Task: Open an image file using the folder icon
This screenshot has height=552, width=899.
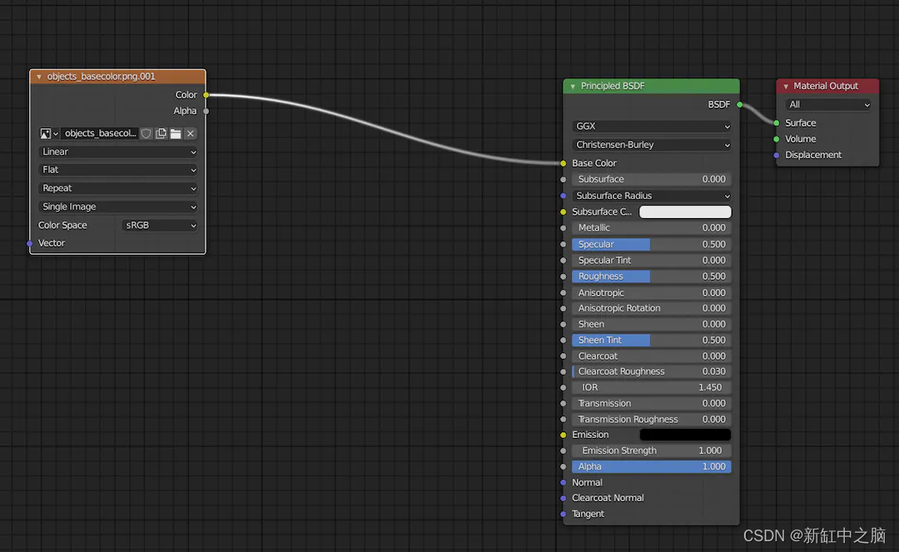Action: pyautogui.click(x=176, y=133)
